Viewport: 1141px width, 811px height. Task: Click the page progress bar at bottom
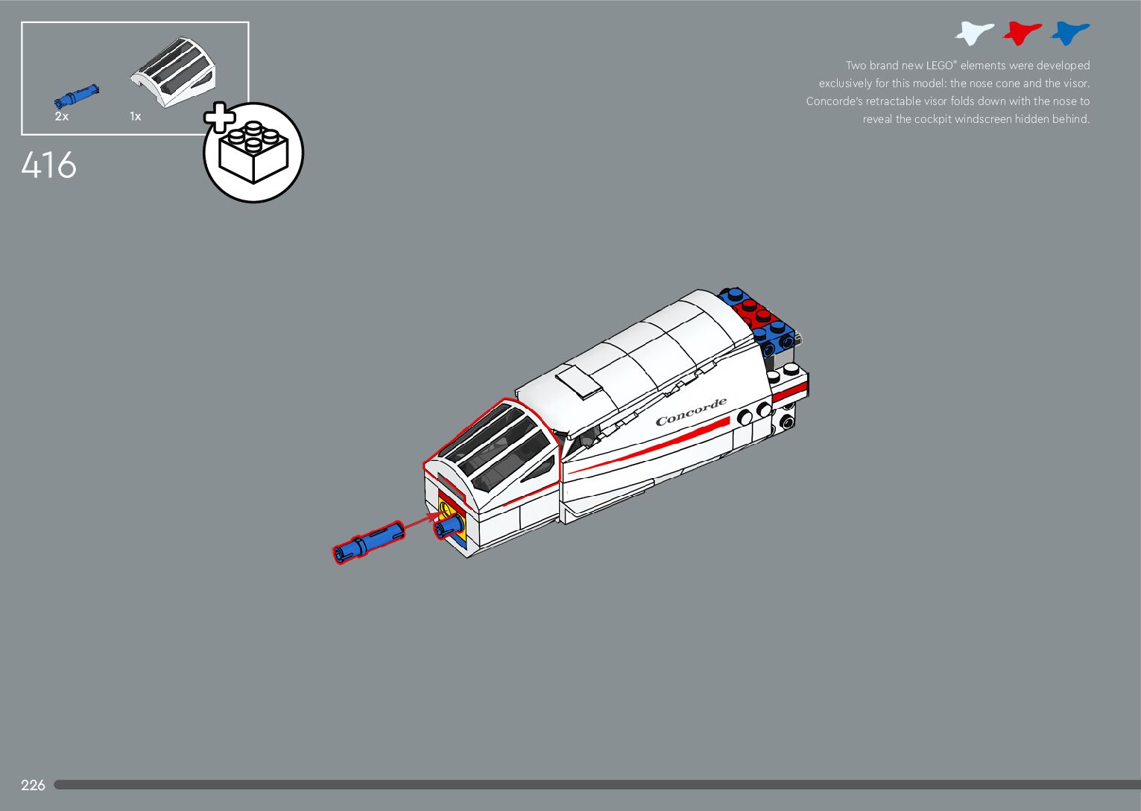pos(596,785)
